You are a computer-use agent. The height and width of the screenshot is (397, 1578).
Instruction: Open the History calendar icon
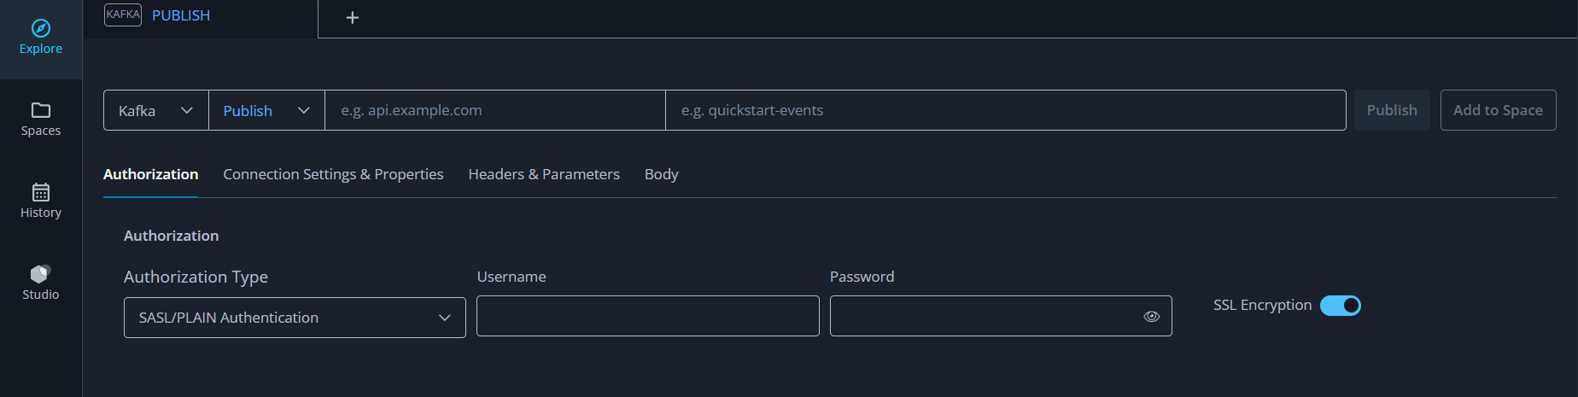point(41,192)
